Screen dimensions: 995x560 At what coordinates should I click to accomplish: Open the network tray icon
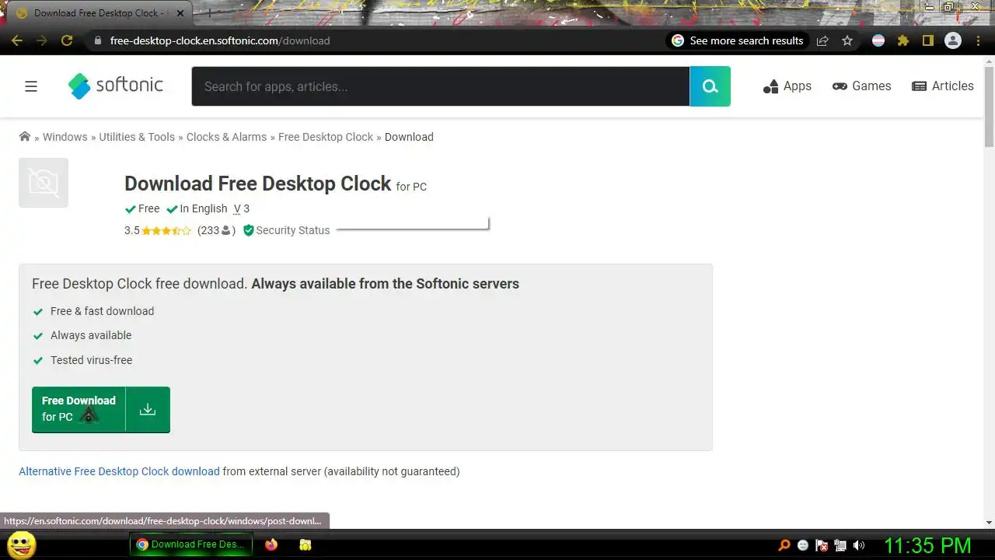click(x=840, y=545)
